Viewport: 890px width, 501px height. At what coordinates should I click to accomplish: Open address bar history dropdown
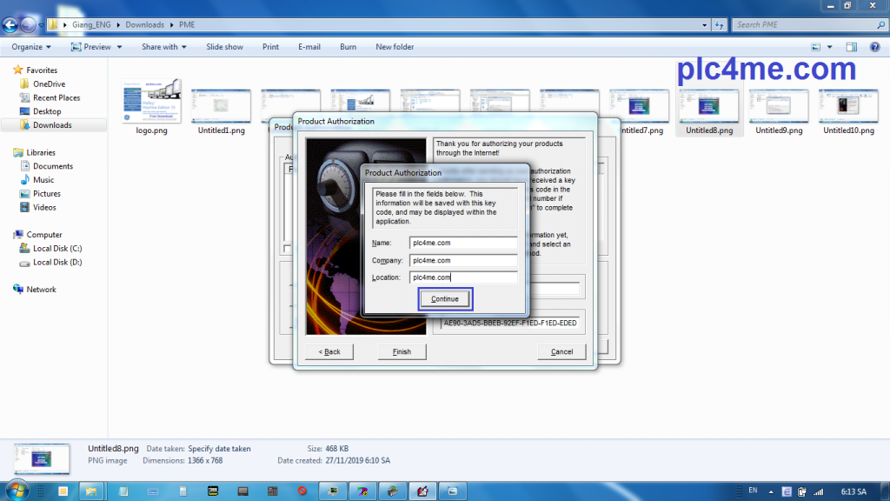click(704, 25)
